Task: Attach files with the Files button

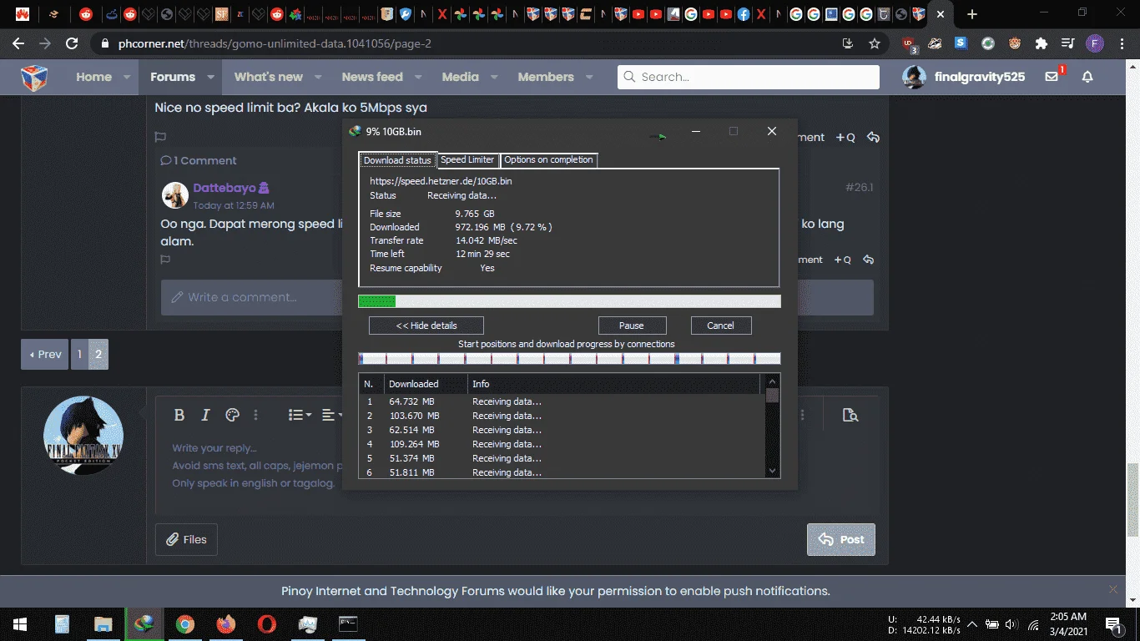Action: [186, 539]
